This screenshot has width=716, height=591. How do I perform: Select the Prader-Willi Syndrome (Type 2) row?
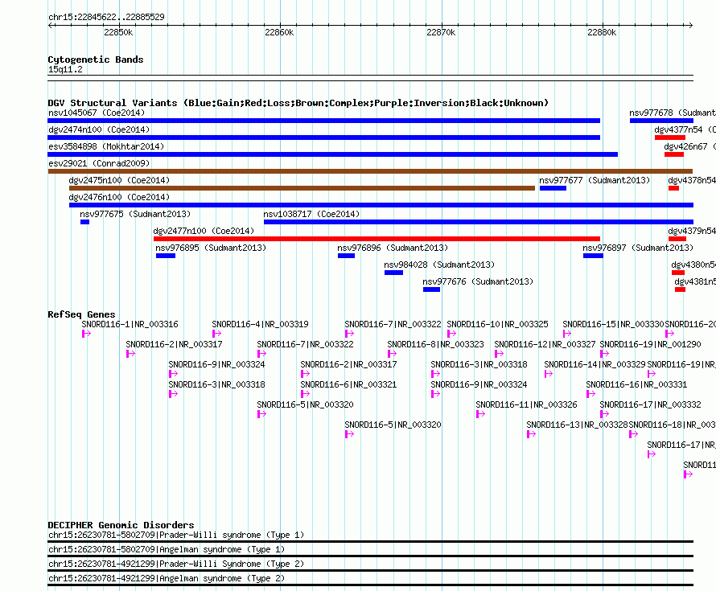click(x=370, y=566)
